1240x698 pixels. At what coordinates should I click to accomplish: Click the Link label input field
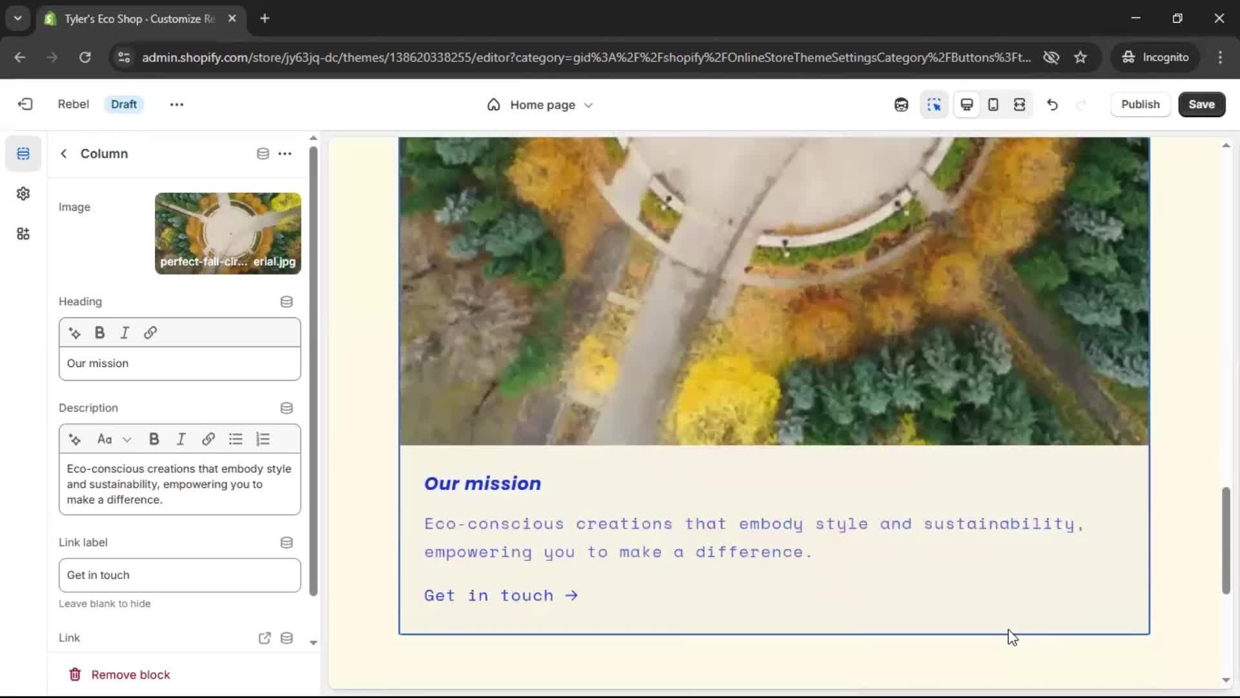(x=180, y=575)
